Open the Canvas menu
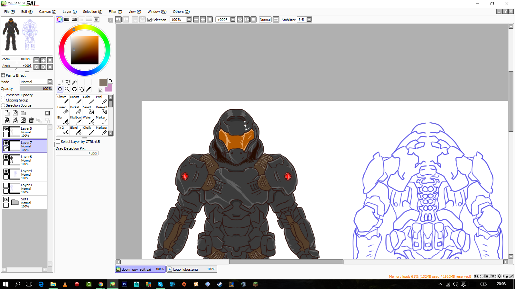The image size is (515, 289). pos(47,12)
